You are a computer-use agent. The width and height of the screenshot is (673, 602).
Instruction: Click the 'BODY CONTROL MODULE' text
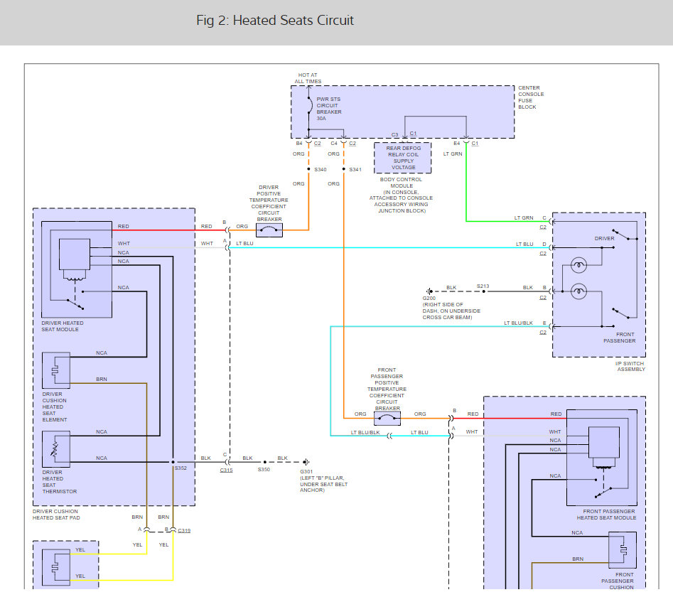coord(401,183)
